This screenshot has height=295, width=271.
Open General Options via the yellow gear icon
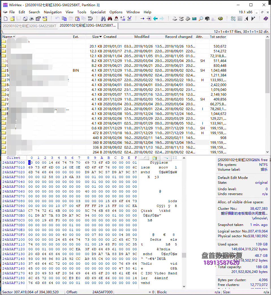pyautogui.click(x=220, y=19)
